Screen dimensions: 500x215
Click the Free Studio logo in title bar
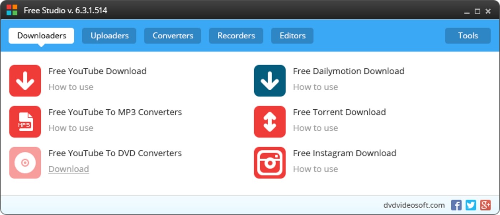tap(12, 10)
